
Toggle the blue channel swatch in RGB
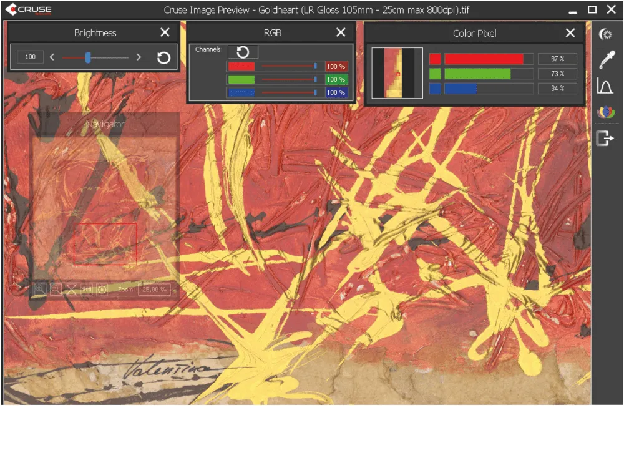tap(241, 92)
